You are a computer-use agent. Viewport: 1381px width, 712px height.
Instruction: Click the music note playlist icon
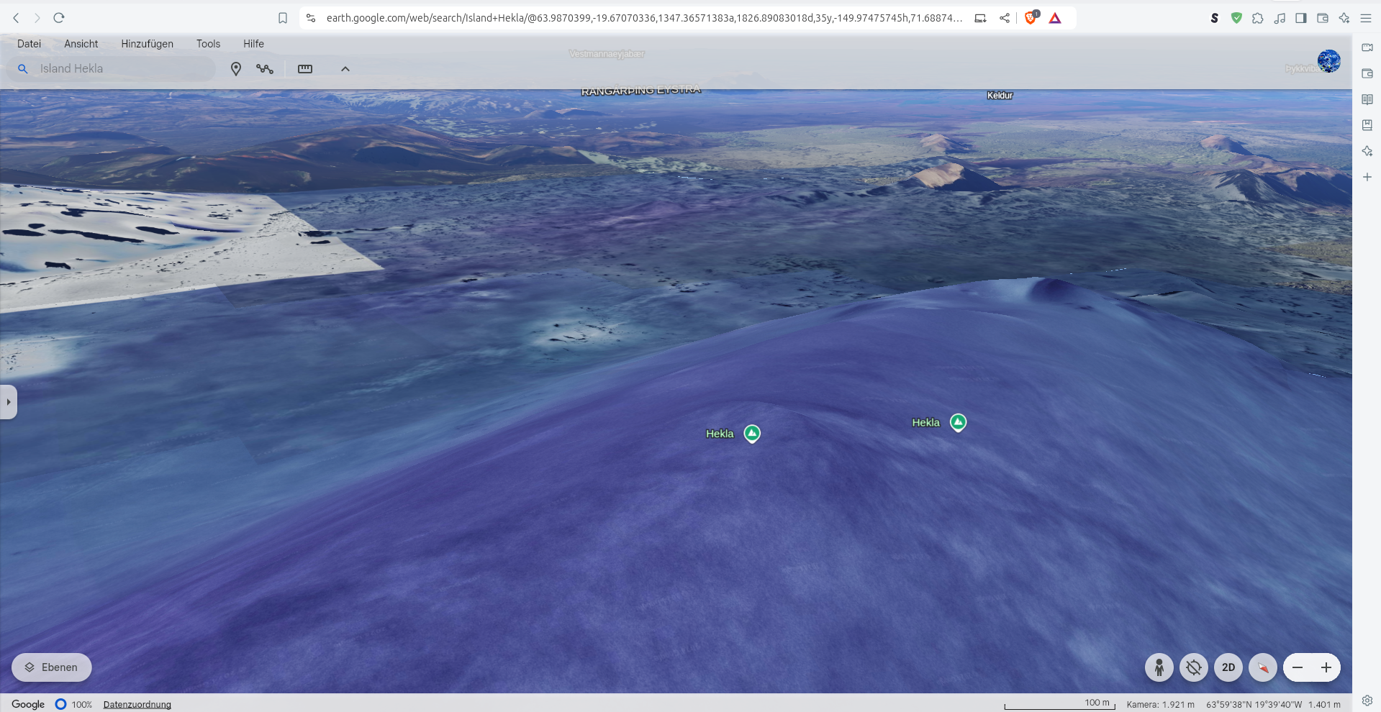[1280, 18]
